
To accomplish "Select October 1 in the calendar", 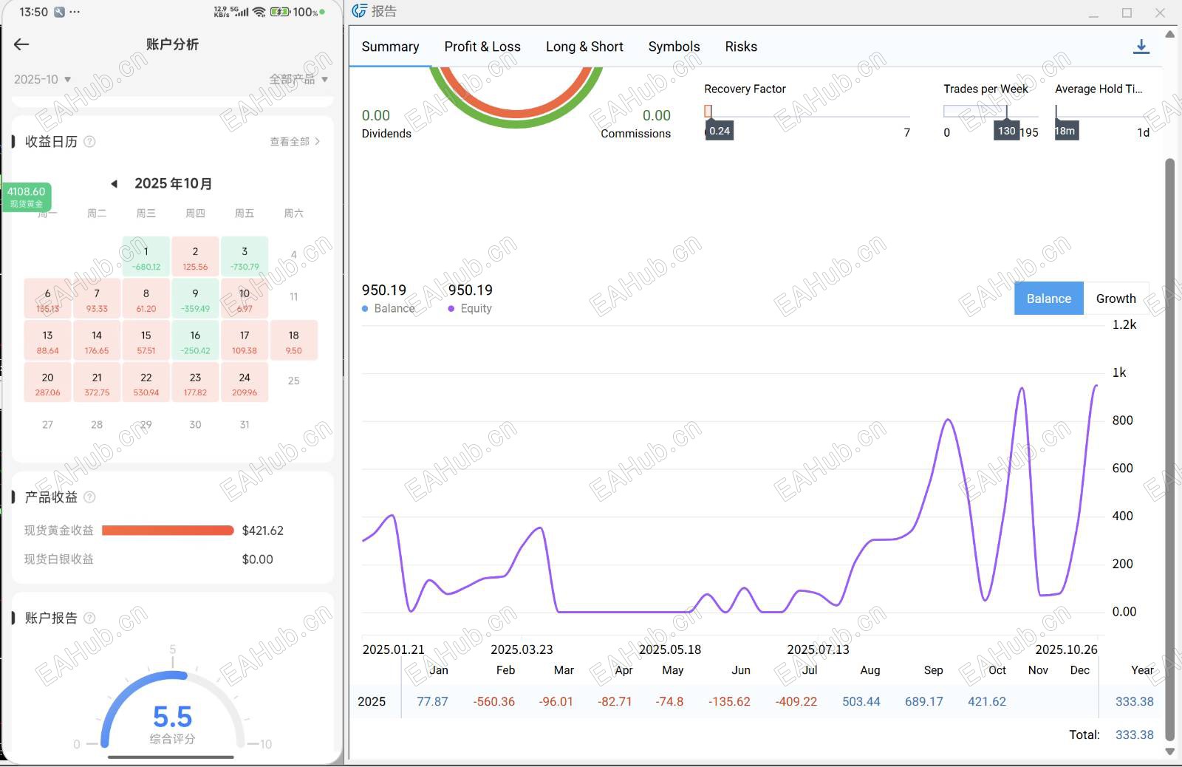I will click(146, 257).
